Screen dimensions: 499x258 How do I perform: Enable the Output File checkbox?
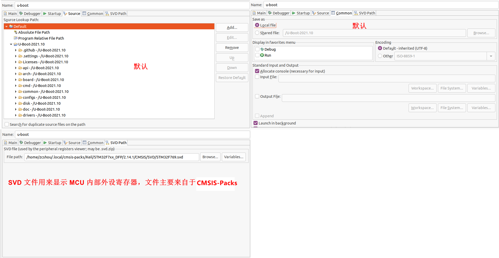(x=257, y=96)
